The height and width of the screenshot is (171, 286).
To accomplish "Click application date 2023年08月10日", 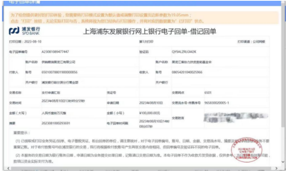I will (x=151, y=103).
